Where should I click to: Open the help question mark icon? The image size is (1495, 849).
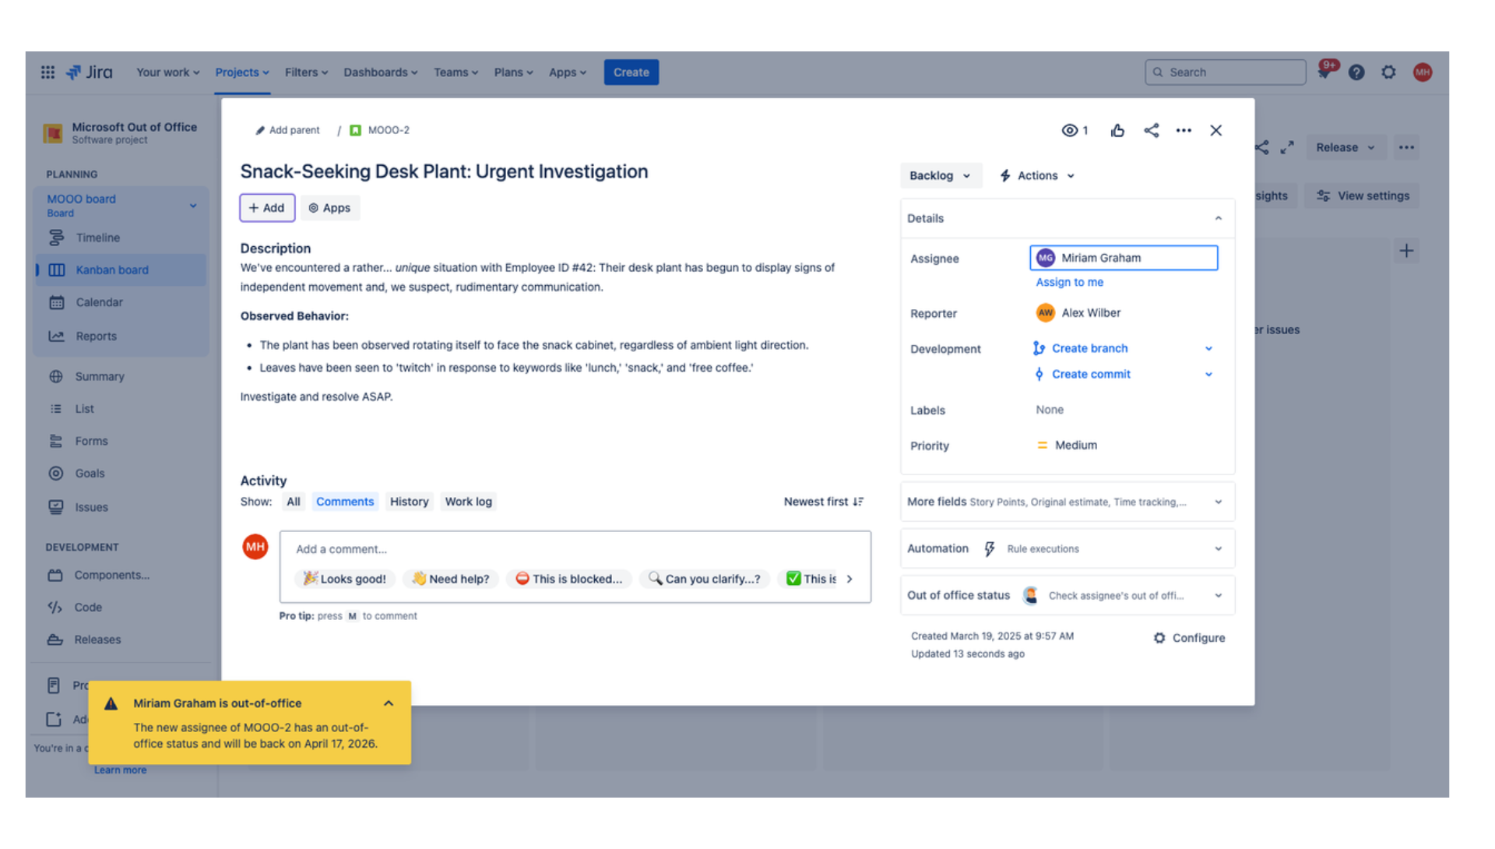click(1356, 72)
